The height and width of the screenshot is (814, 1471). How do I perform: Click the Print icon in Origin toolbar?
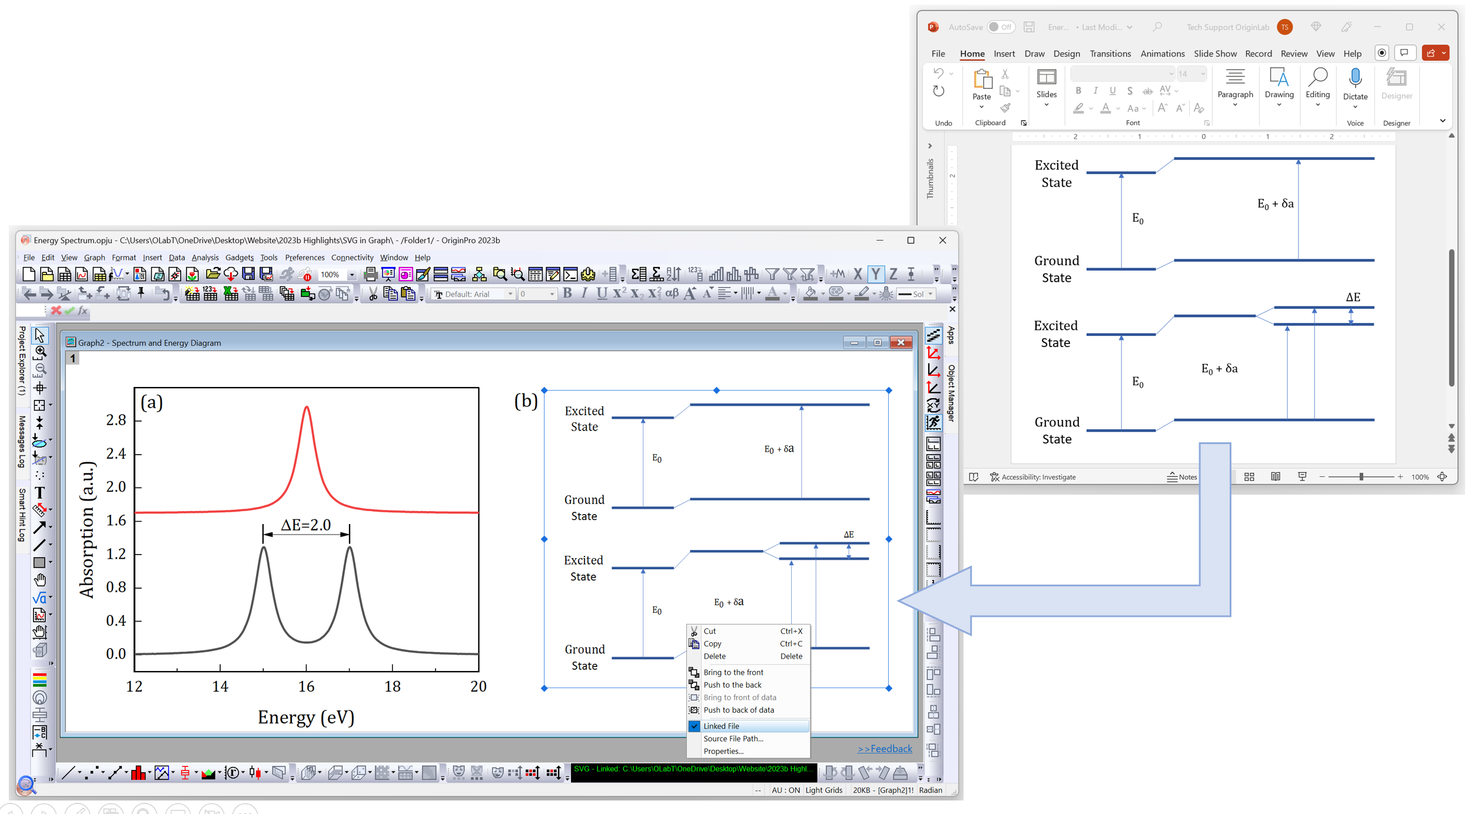tap(370, 274)
